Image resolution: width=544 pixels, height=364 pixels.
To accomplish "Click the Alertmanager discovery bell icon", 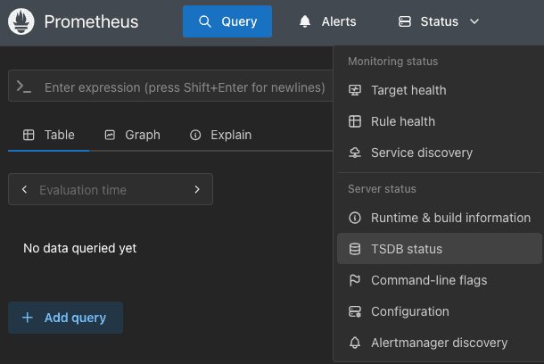I will (x=355, y=343).
